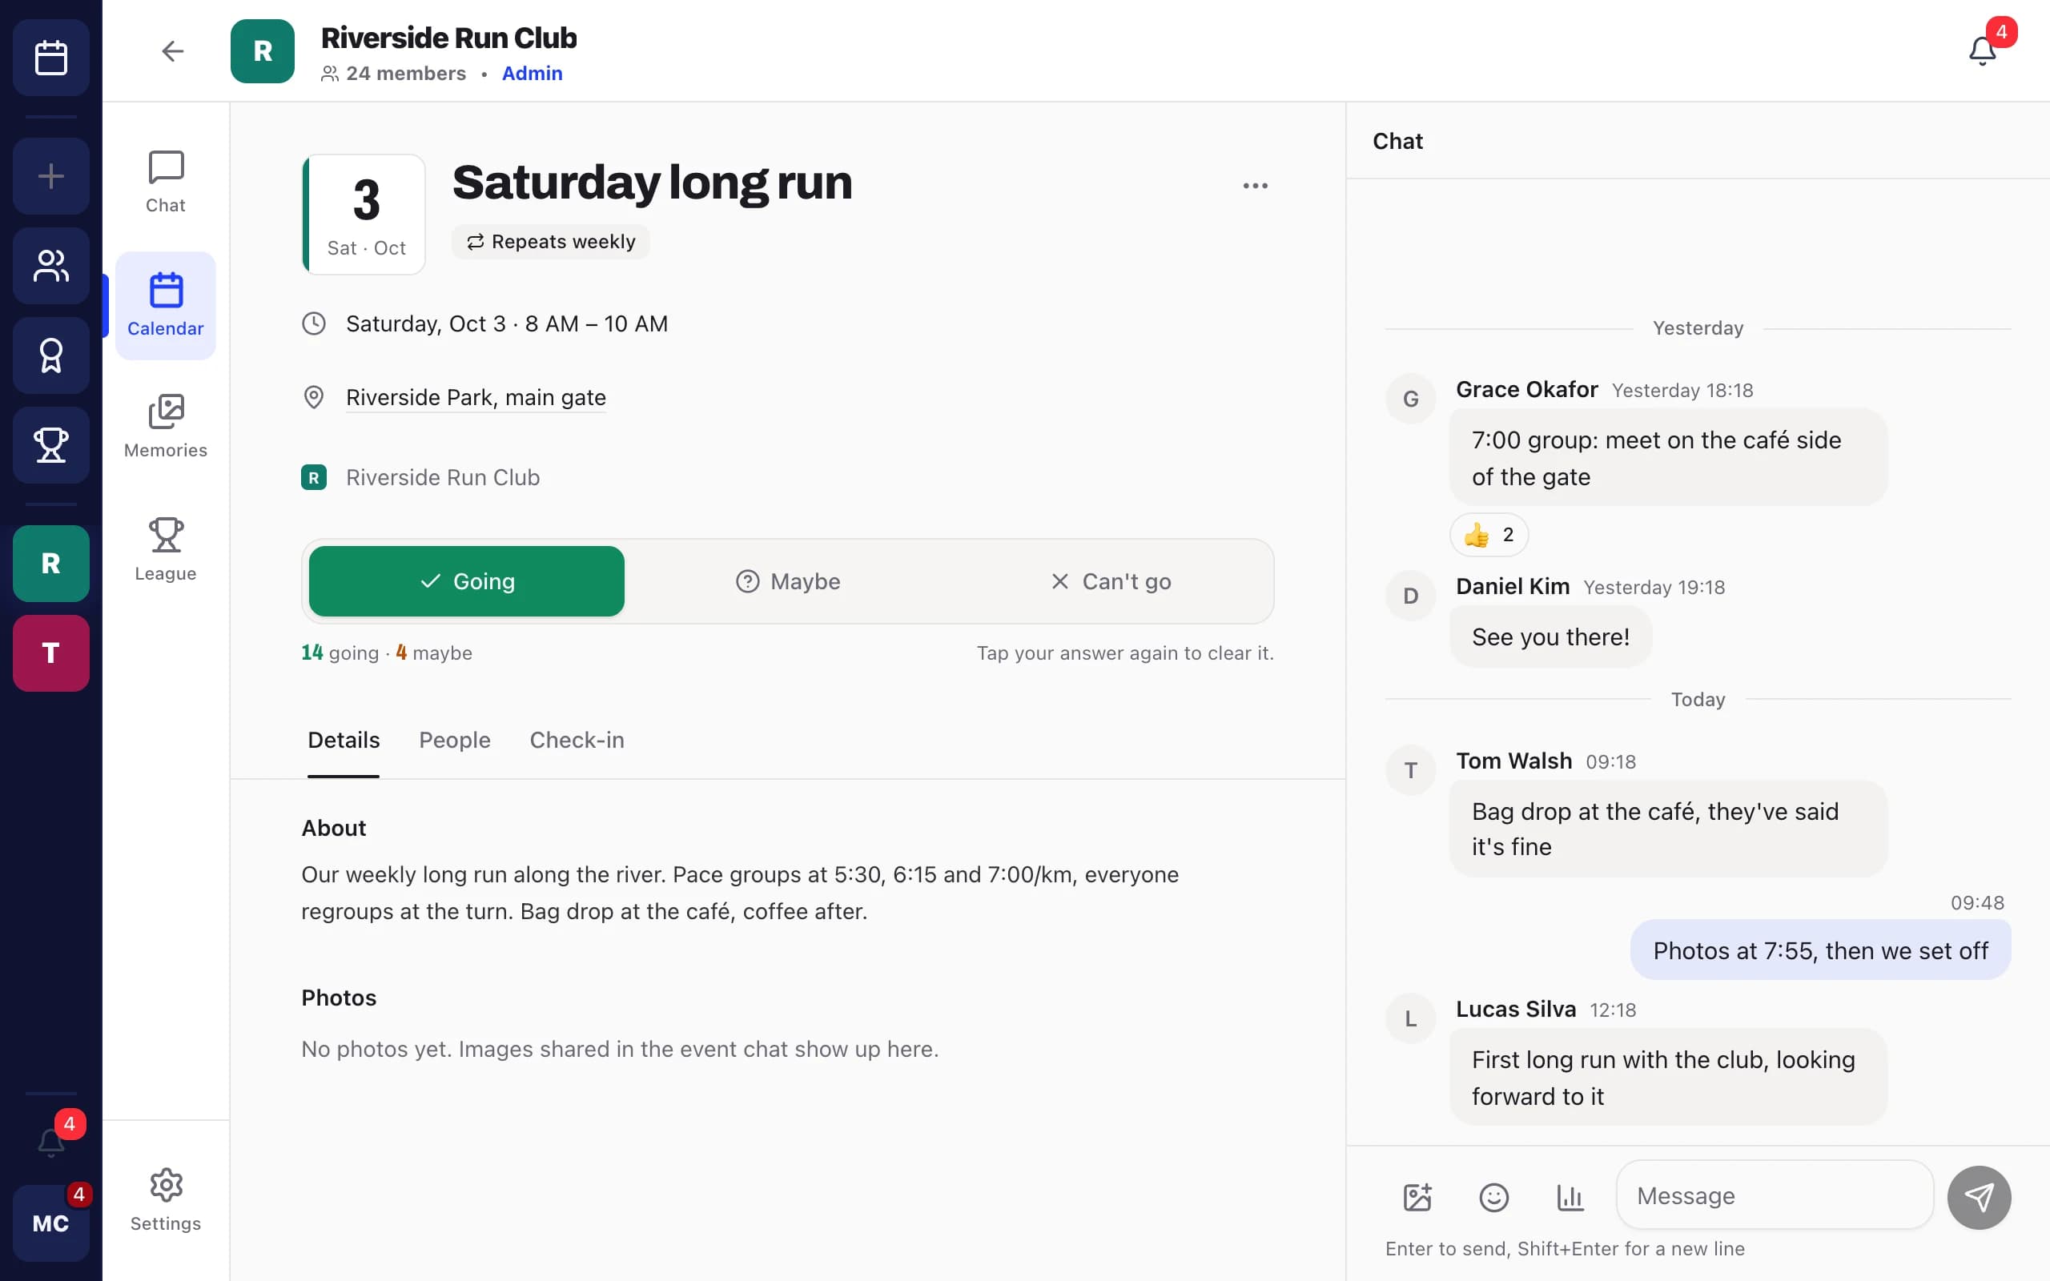Switch to the green R club tile

tap(50, 564)
